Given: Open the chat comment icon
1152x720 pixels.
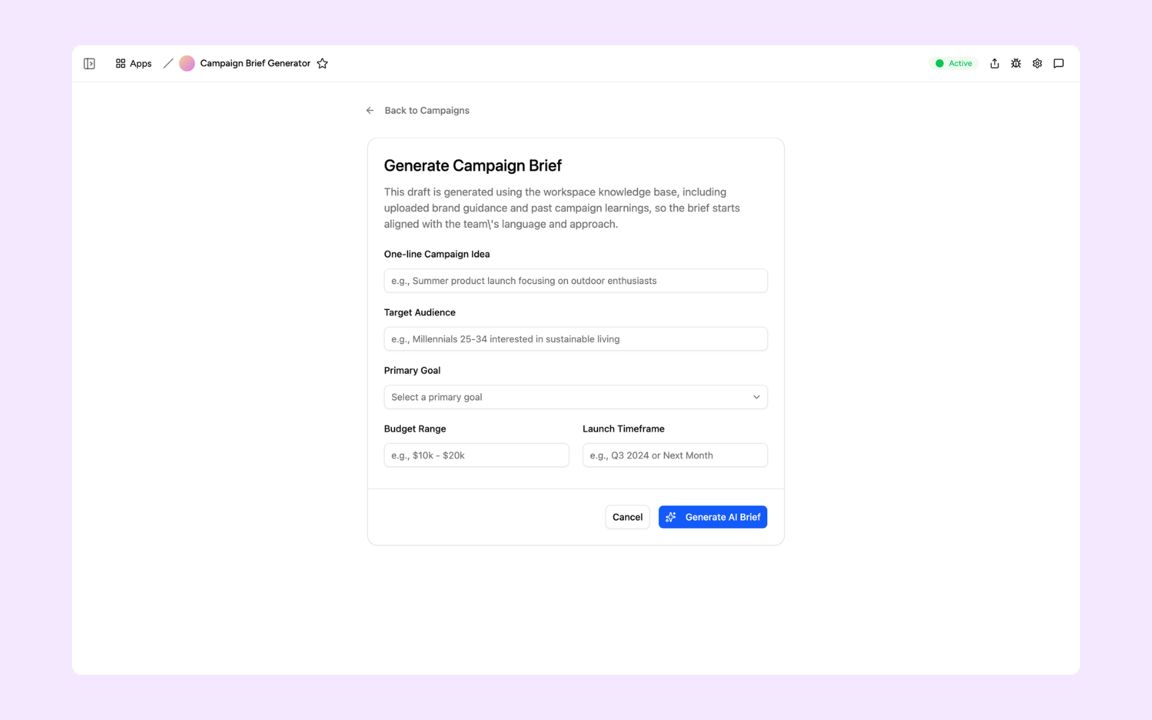Looking at the screenshot, I should (x=1059, y=63).
